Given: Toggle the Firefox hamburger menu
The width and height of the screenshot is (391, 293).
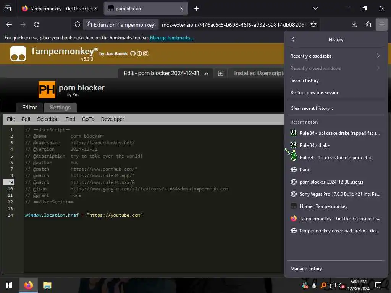Looking at the screenshot, I should (382, 24).
